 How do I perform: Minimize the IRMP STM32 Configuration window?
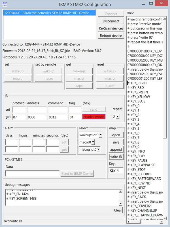click(x=143, y=4)
